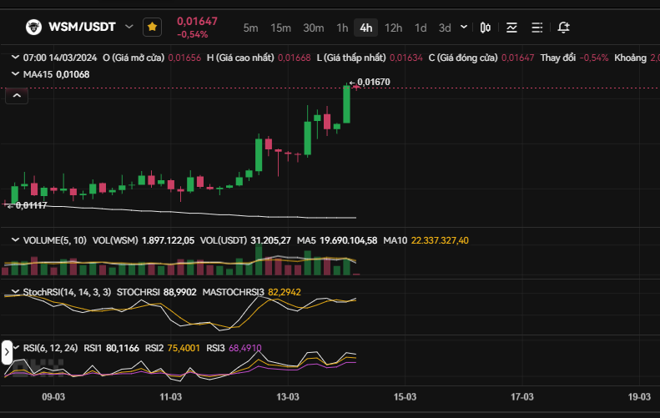
Task: Collapse the OHLC info row chevron
Action: click(x=15, y=57)
